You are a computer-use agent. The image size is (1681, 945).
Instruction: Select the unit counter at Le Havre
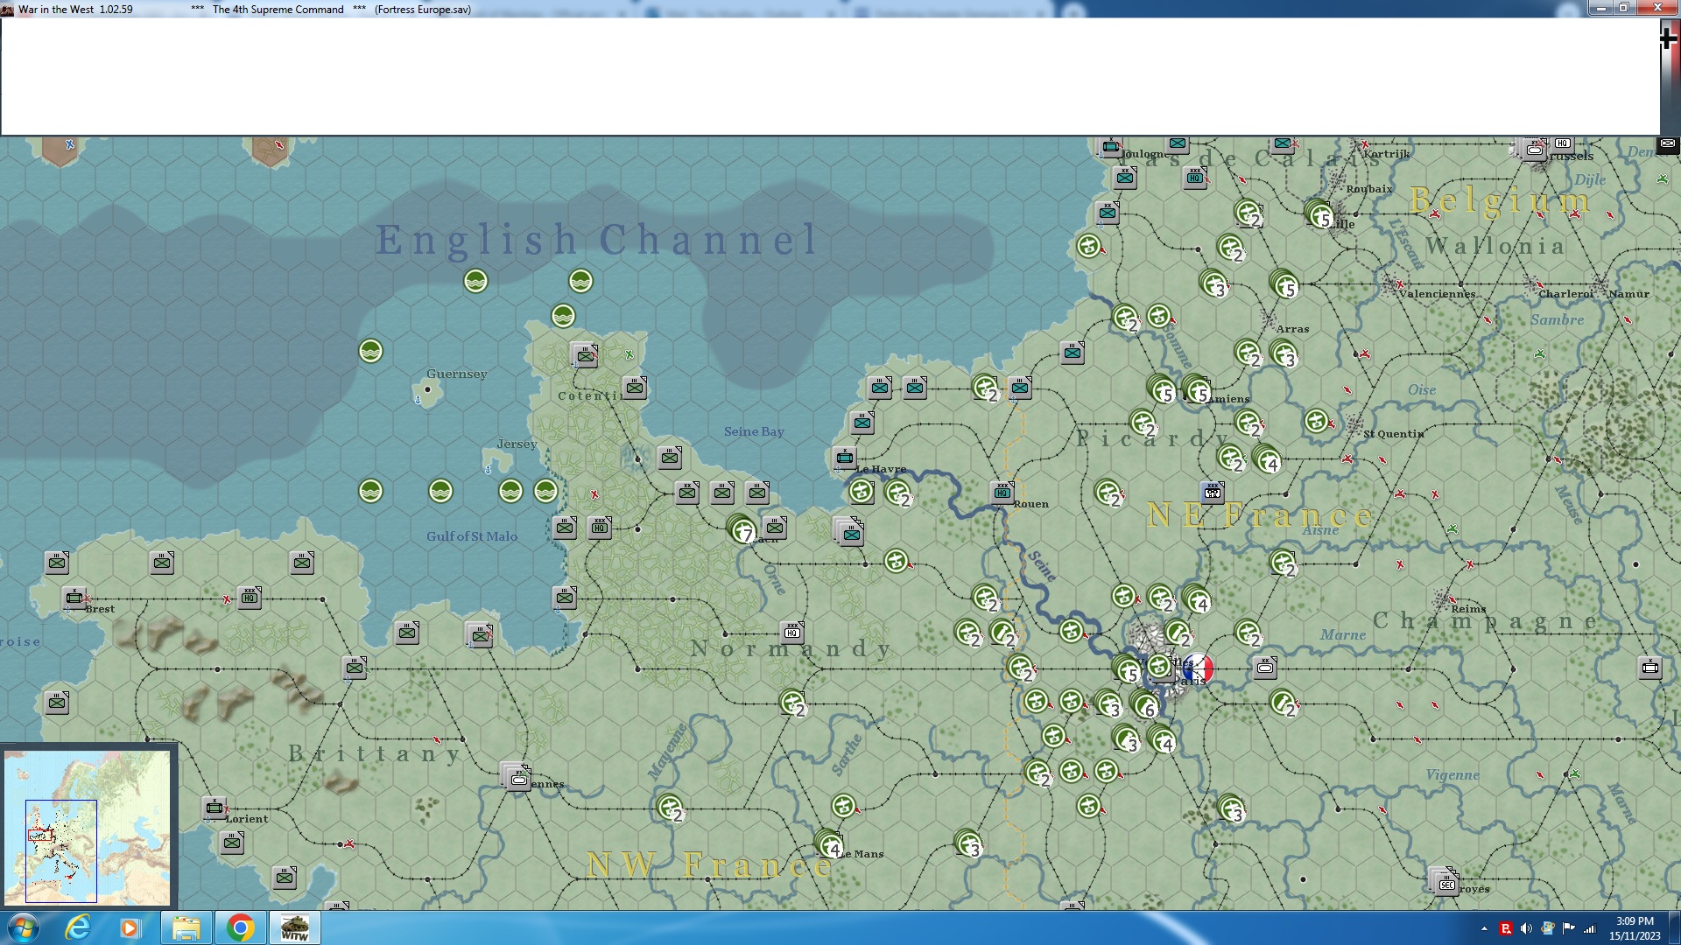(x=845, y=457)
